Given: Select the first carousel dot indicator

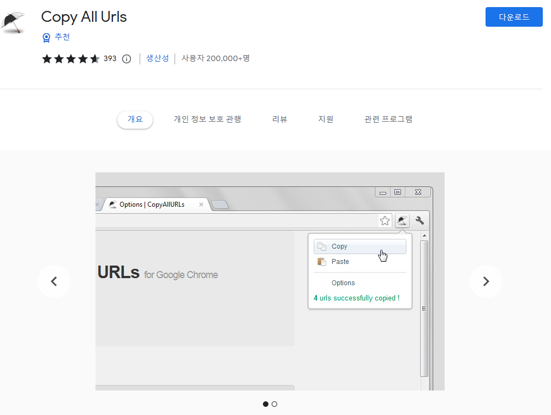Looking at the screenshot, I should click(x=266, y=404).
